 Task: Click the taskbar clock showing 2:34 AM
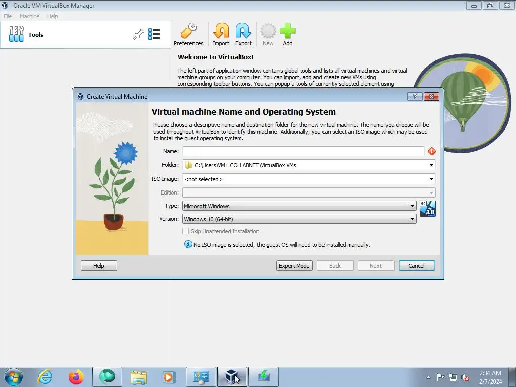pos(490,377)
